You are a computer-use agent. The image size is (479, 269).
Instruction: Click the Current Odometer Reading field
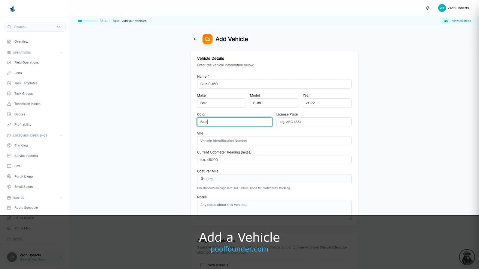click(274, 160)
